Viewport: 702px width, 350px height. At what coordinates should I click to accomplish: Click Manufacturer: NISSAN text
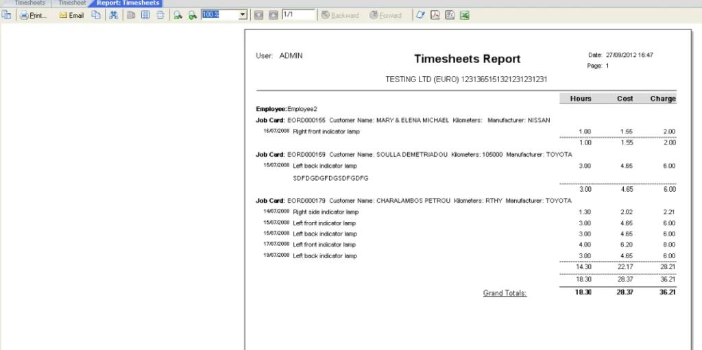pos(519,120)
